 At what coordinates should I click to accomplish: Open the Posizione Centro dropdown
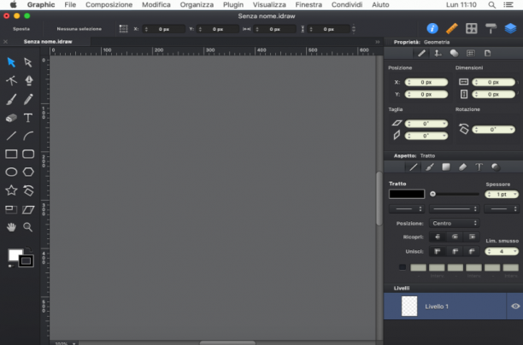click(x=455, y=223)
